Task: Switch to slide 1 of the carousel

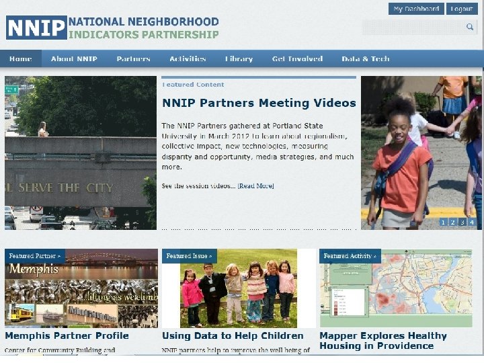Action: tap(443, 222)
